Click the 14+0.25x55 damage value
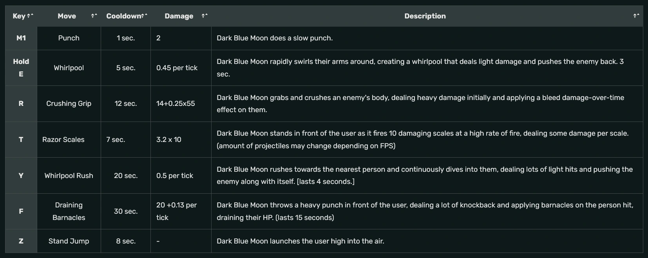Viewport: 648px width, 258px height. pos(176,104)
